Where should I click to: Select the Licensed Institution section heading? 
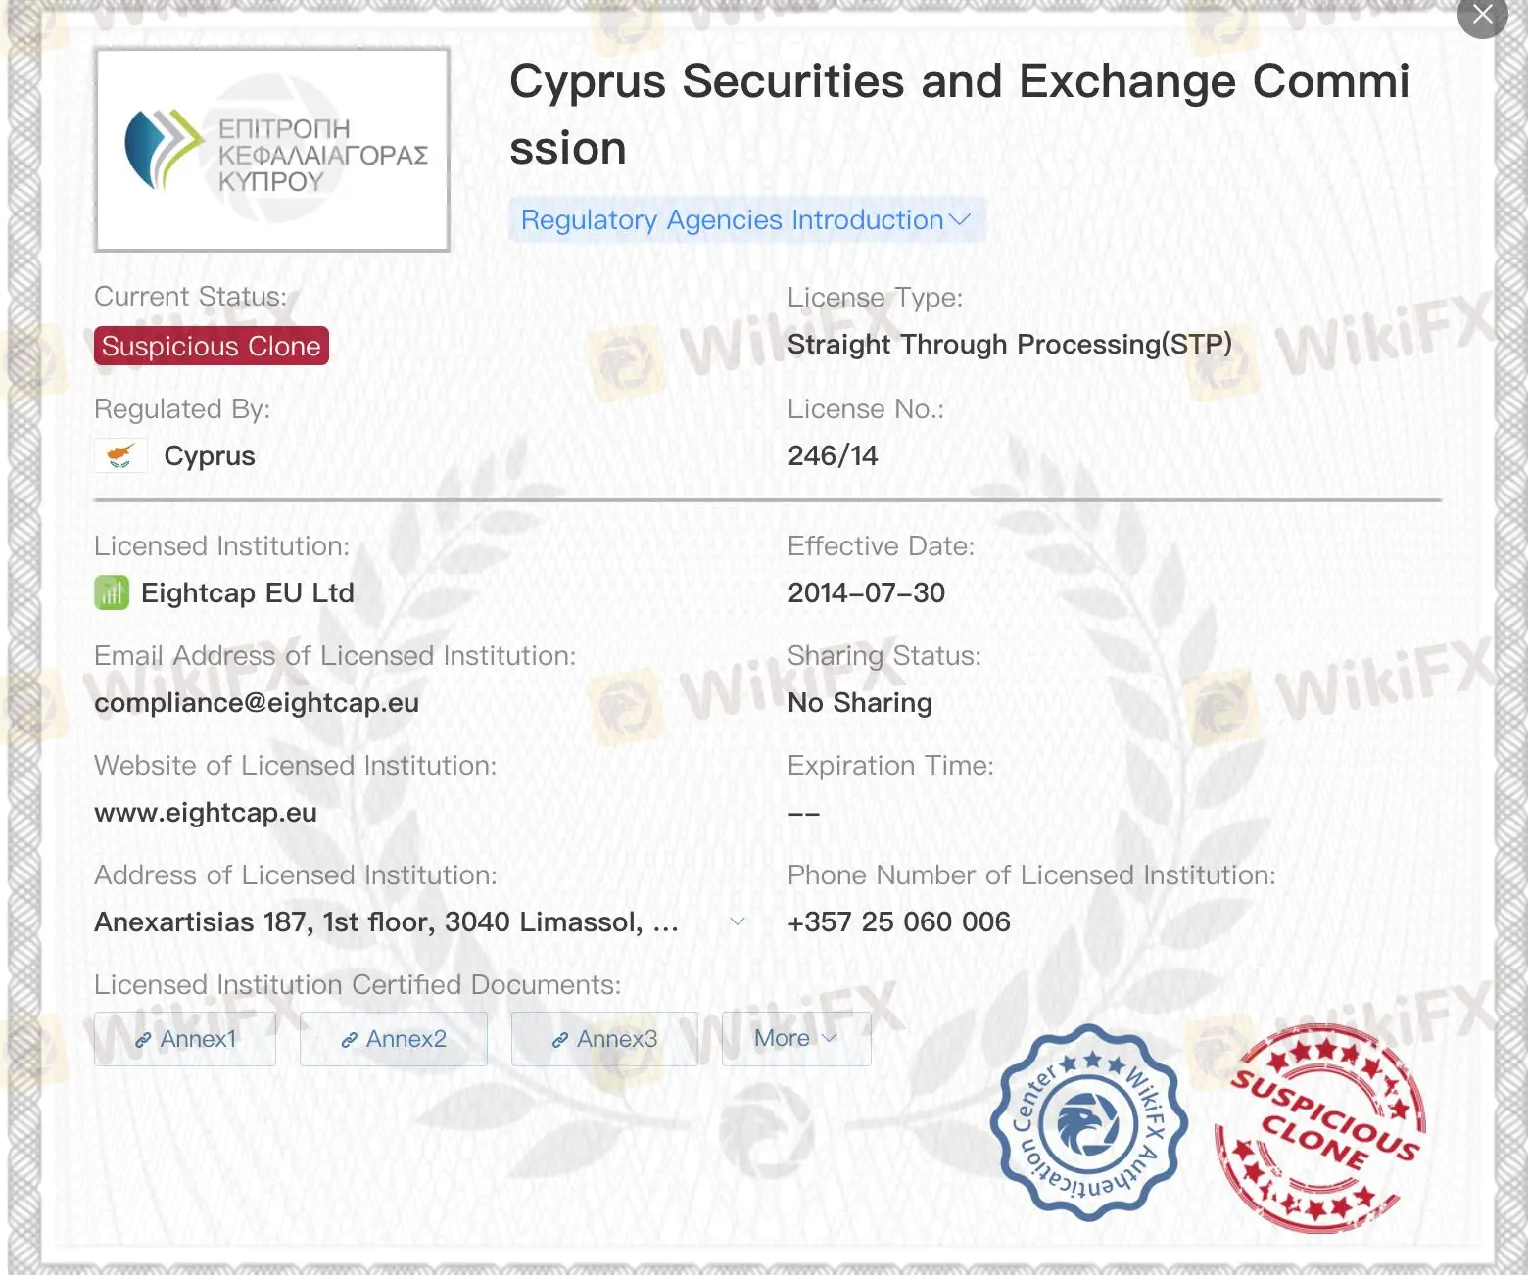(221, 545)
